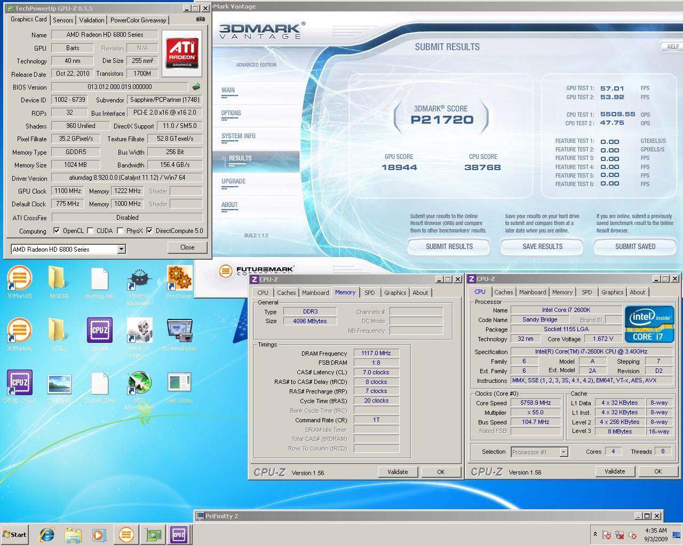Image resolution: width=683 pixels, height=546 pixels.
Task: Click the BIOS save chip icon in GPU-Z
Action: [x=196, y=86]
